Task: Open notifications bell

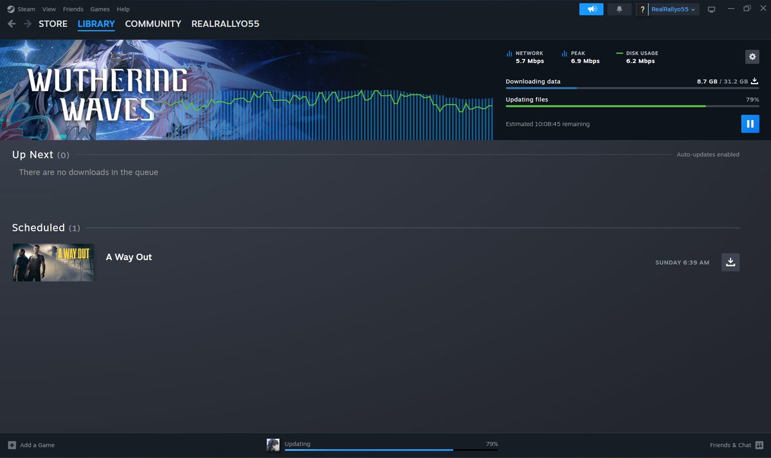Action: tap(619, 9)
